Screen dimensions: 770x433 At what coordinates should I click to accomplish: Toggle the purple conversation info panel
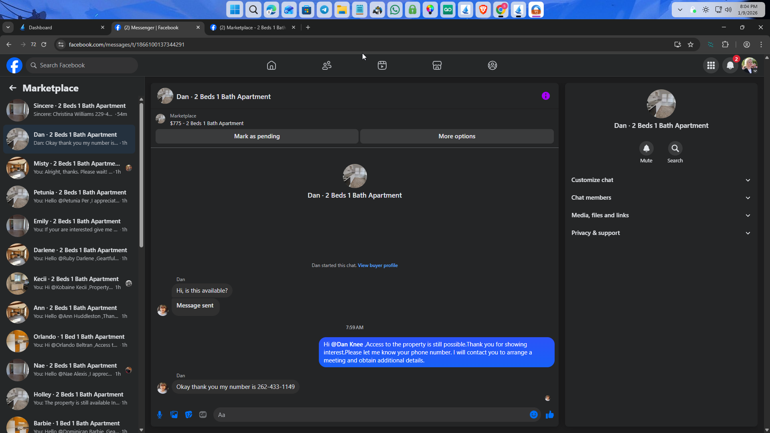coord(545,96)
